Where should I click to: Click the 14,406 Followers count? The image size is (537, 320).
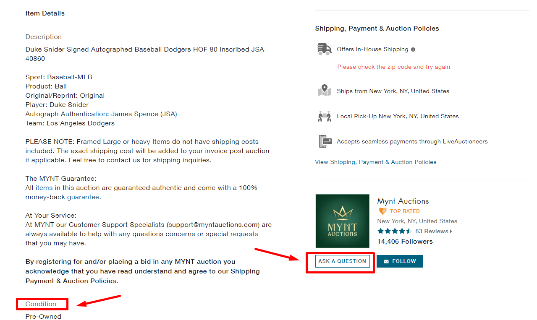(405, 241)
